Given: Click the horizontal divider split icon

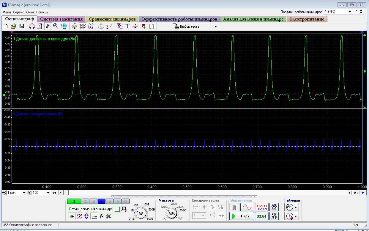Looking at the screenshot, I should [x=135, y=26].
